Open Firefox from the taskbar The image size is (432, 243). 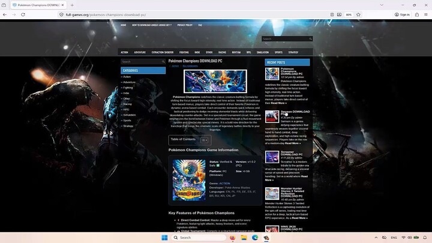pyautogui.click(x=233, y=238)
